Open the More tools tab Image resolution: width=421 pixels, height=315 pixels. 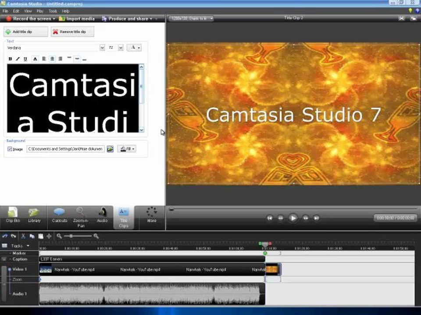(x=152, y=215)
